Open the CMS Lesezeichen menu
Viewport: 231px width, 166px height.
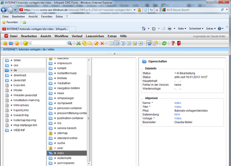point(95,36)
